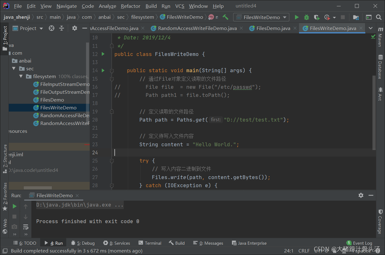Show hidden editor tabs list chevron
Viewport: 385px width, 255px height.
pyautogui.click(x=371, y=28)
